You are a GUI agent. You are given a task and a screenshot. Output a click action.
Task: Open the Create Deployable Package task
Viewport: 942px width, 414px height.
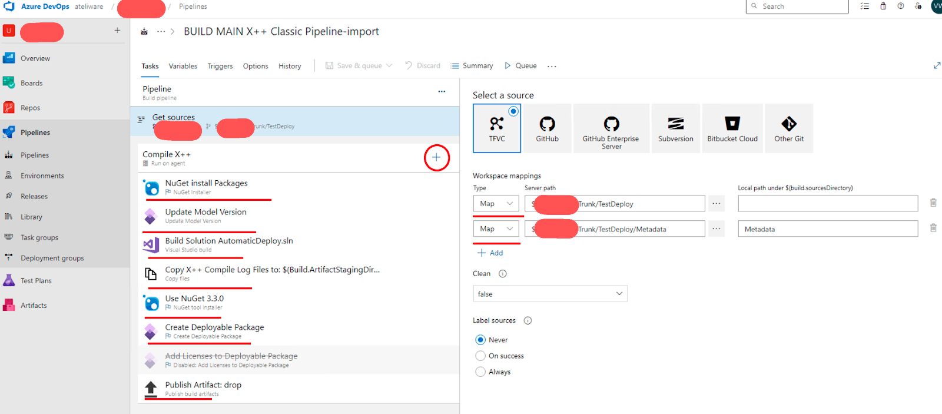pyautogui.click(x=298, y=331)
